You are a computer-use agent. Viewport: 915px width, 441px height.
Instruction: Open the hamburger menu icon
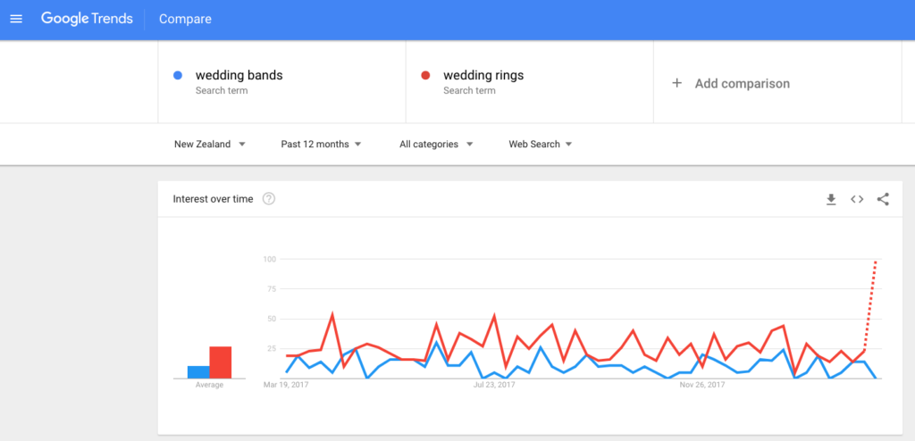pyautogui.click(x=16, y=20)
